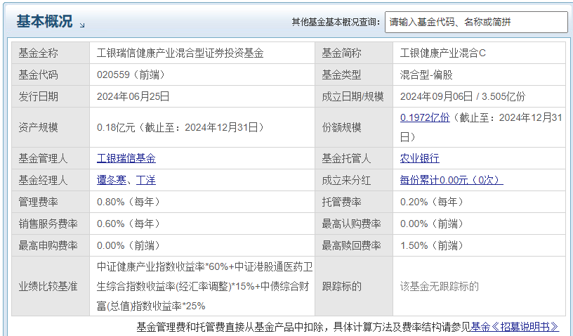Click the establishment value 2024年09月06日 / 3.505亿份

click(x=462, y=96)
